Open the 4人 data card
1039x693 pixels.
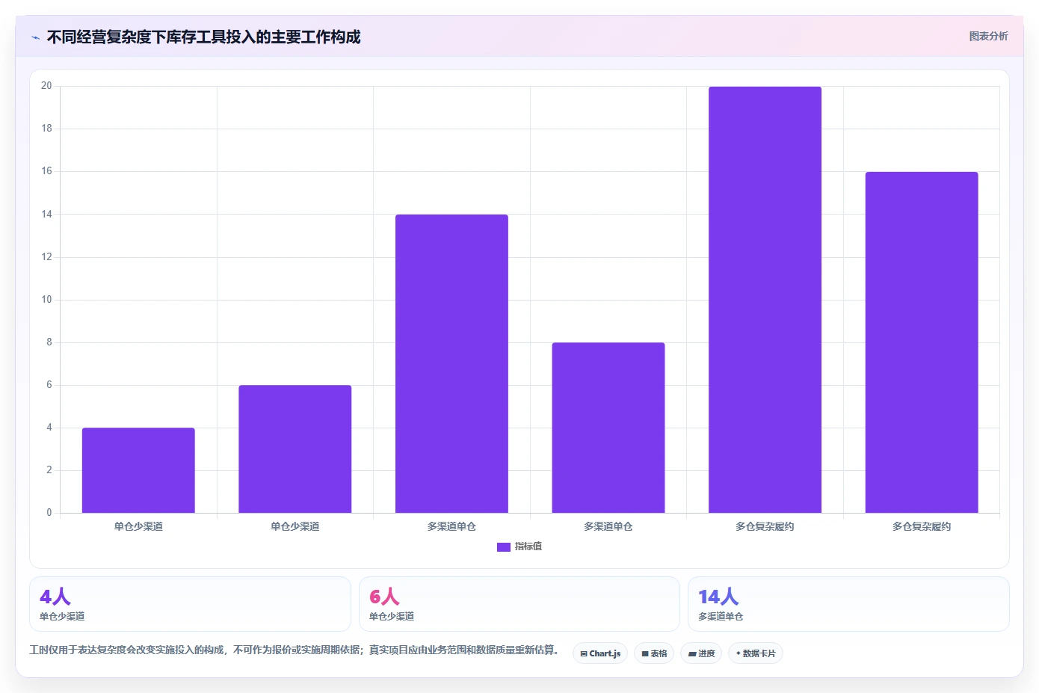click(x=190, y=604)
